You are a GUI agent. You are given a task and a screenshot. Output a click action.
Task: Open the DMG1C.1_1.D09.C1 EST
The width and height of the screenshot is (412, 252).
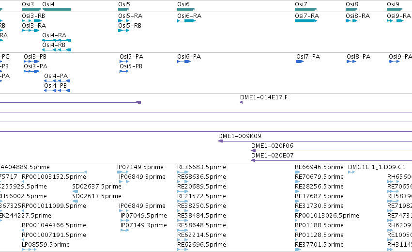[351, 172]
